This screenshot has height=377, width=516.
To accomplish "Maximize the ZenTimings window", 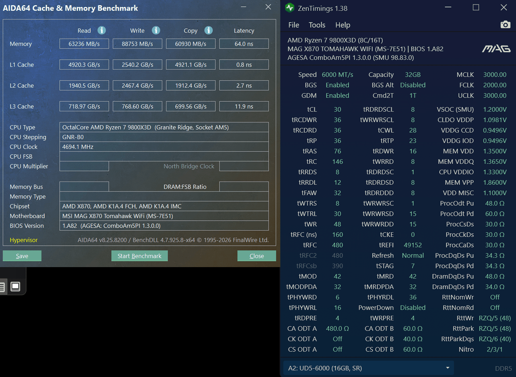I will [476, 8].
